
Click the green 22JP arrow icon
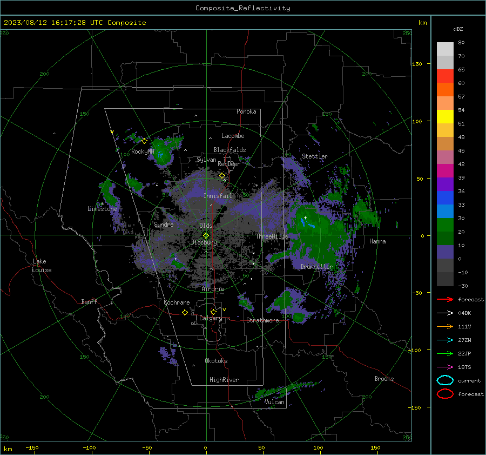pyautogui.click(x=445, y=353)
